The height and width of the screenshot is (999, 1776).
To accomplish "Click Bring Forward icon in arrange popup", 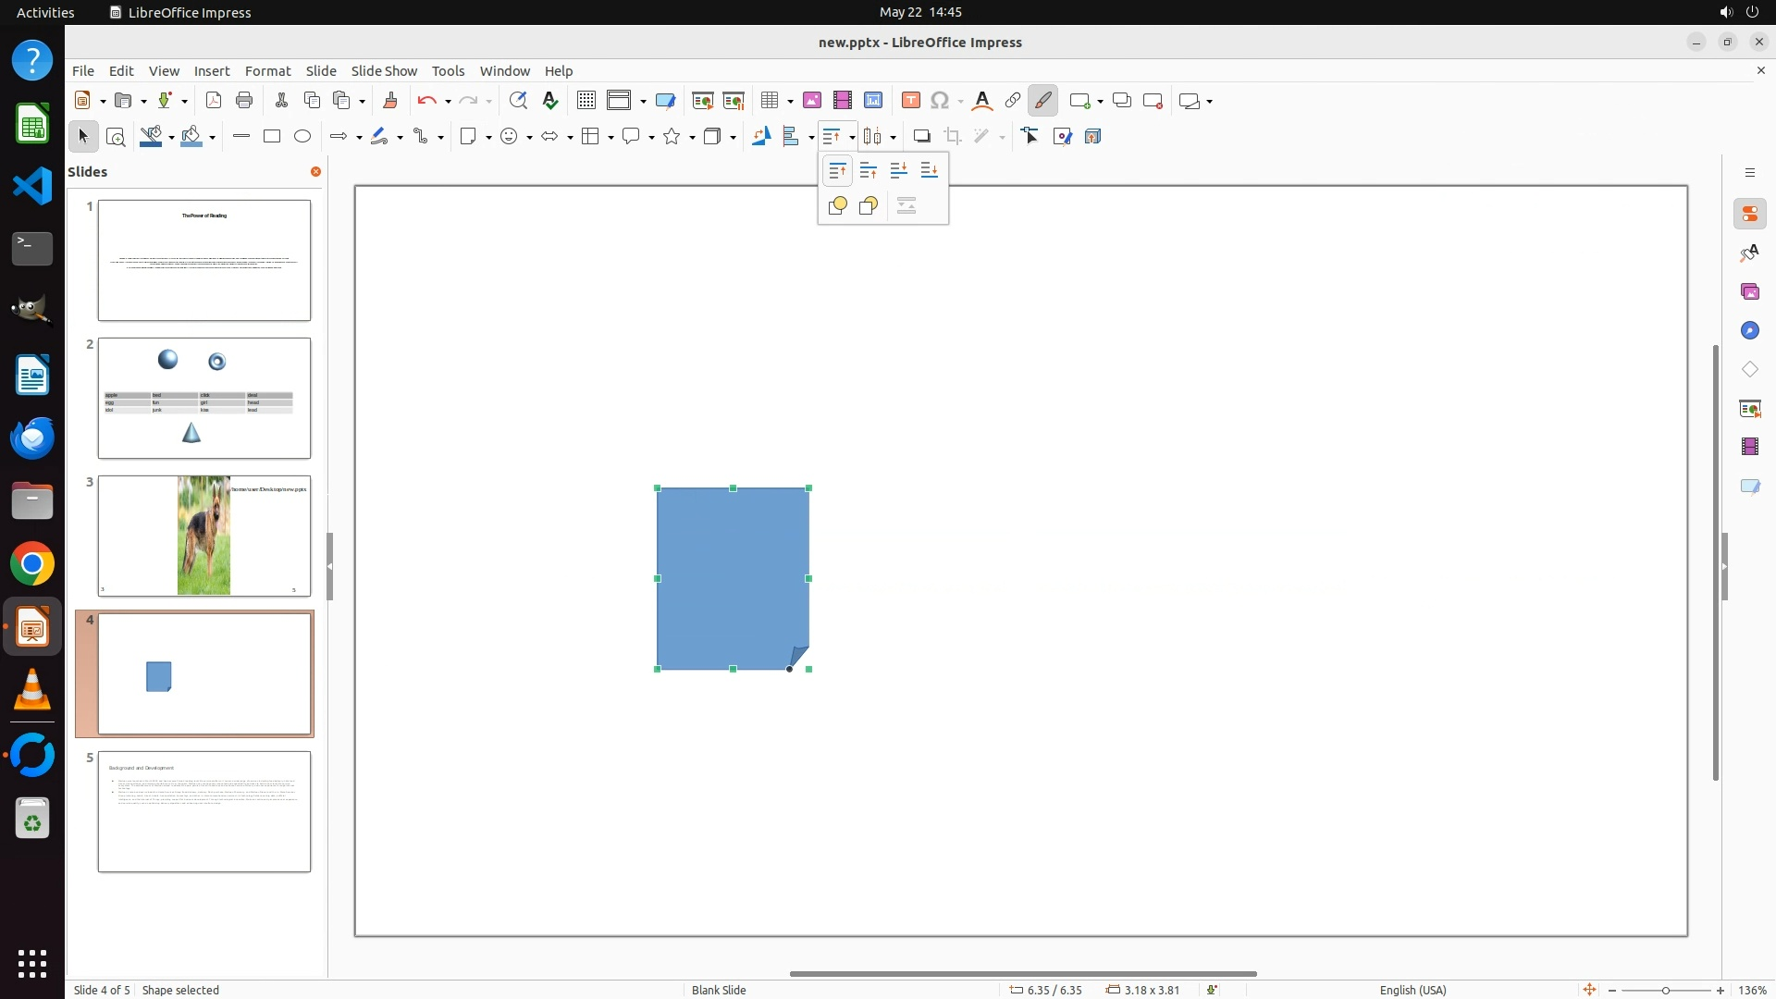I will [868, 171].
